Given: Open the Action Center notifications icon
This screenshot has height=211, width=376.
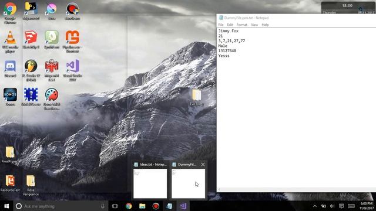Looking at the screenshot, I should click(x=341, y=206).
